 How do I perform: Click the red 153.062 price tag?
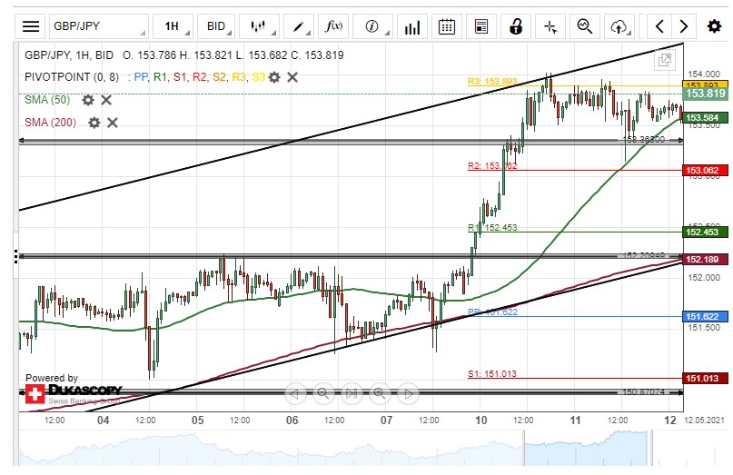tap(706, 170)
